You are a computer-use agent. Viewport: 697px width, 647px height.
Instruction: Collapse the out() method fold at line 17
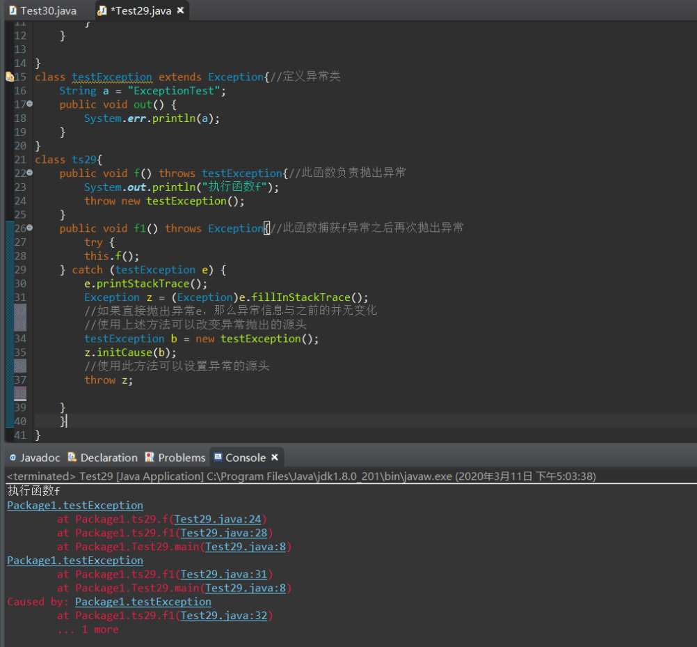coord(29,104)
